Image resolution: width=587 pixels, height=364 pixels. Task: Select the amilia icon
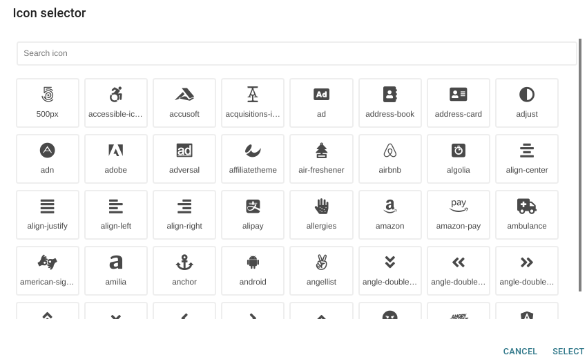point(116,271)
